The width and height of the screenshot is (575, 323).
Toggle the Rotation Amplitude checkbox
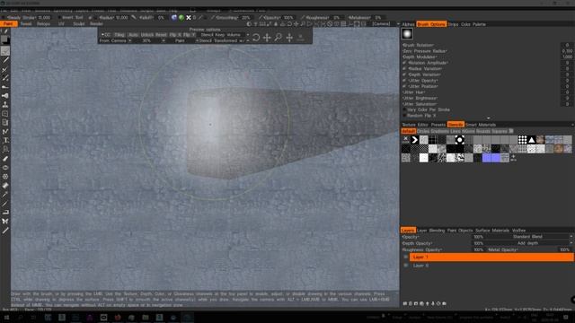tap(404, 63)
